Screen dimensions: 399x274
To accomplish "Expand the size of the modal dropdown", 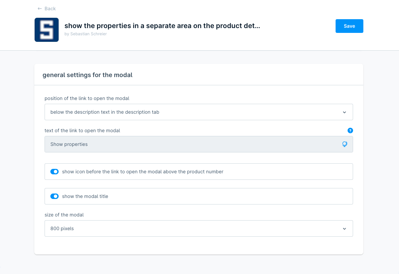I will [198, 228].
